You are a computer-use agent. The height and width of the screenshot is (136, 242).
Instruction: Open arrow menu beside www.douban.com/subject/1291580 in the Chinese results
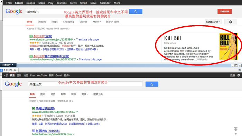[x=77, y=112]
